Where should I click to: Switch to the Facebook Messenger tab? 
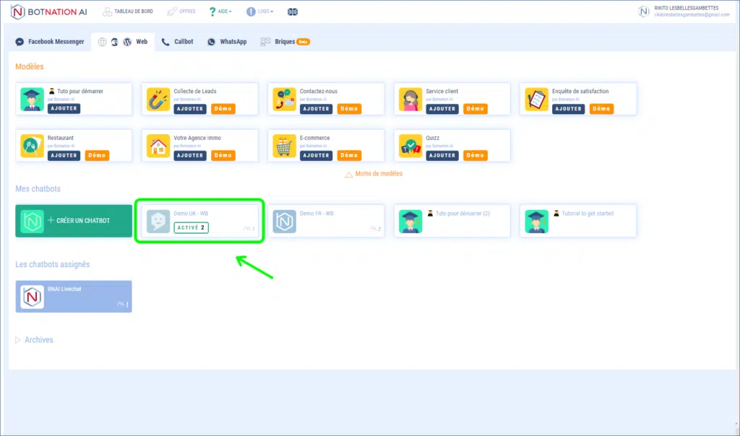coord(50,42)
